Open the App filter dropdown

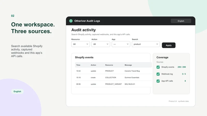tap(121, 44)
